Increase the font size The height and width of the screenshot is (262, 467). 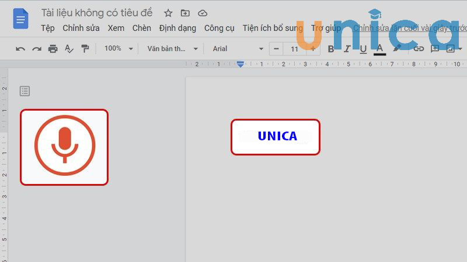click(x=313, y=49)
